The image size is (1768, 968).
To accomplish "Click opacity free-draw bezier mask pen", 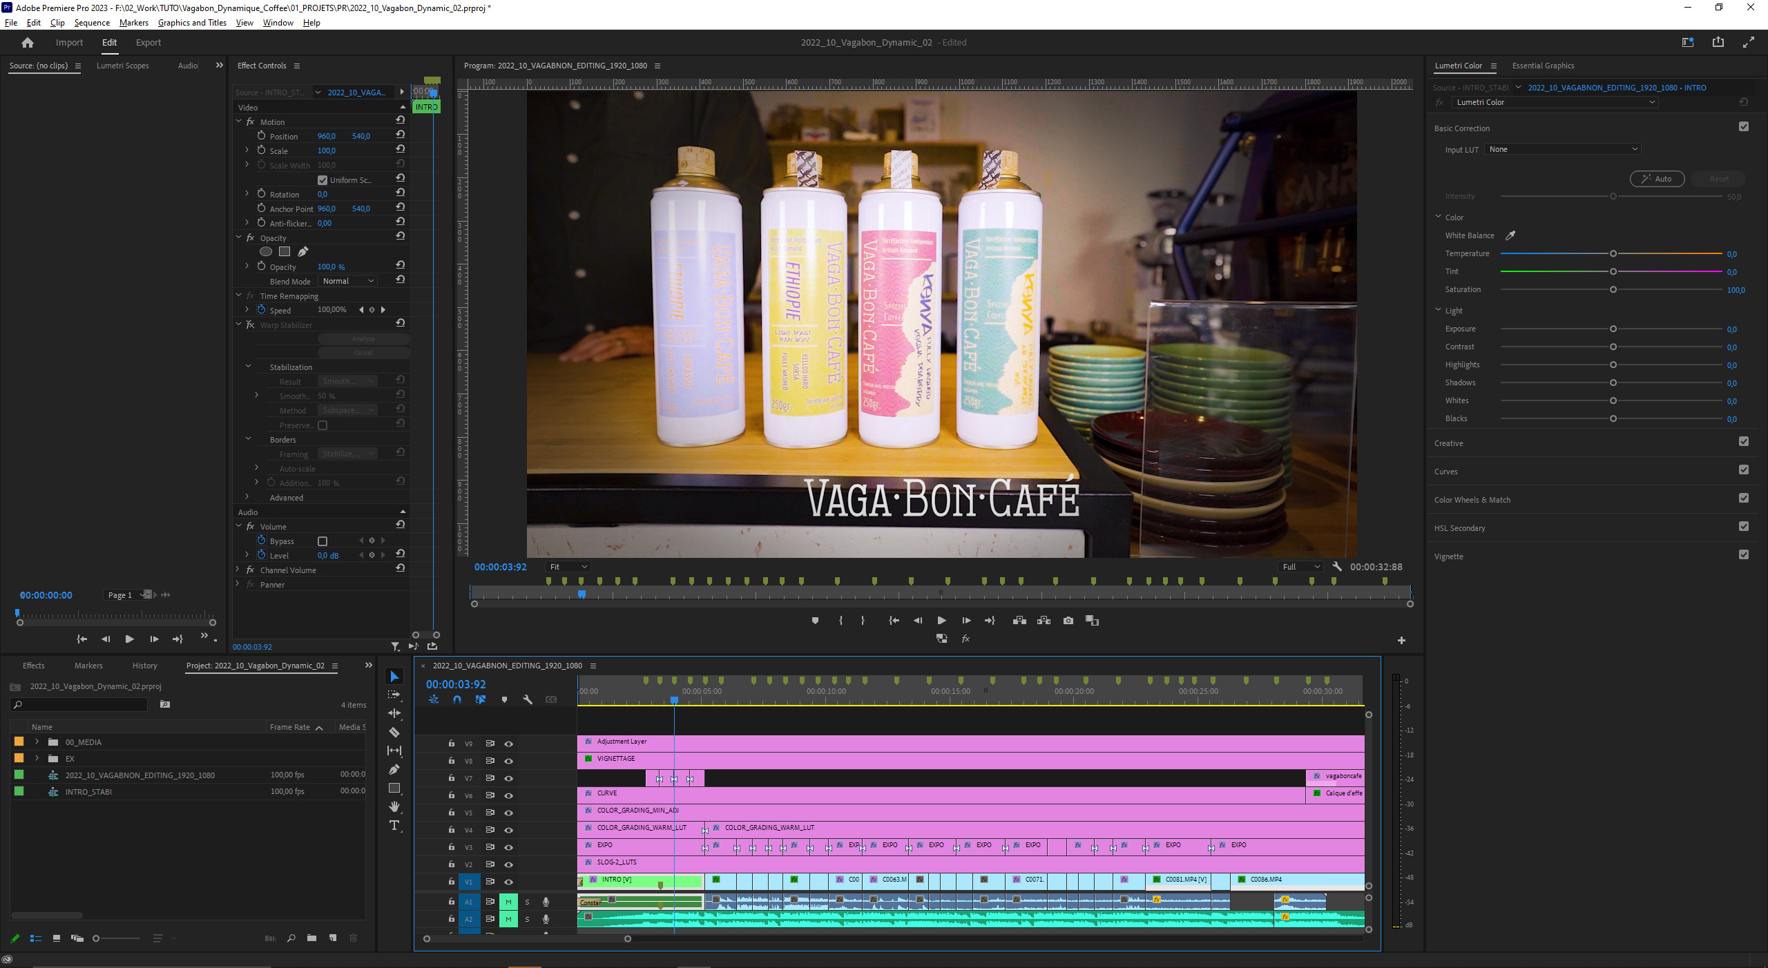I will point(302,251).
